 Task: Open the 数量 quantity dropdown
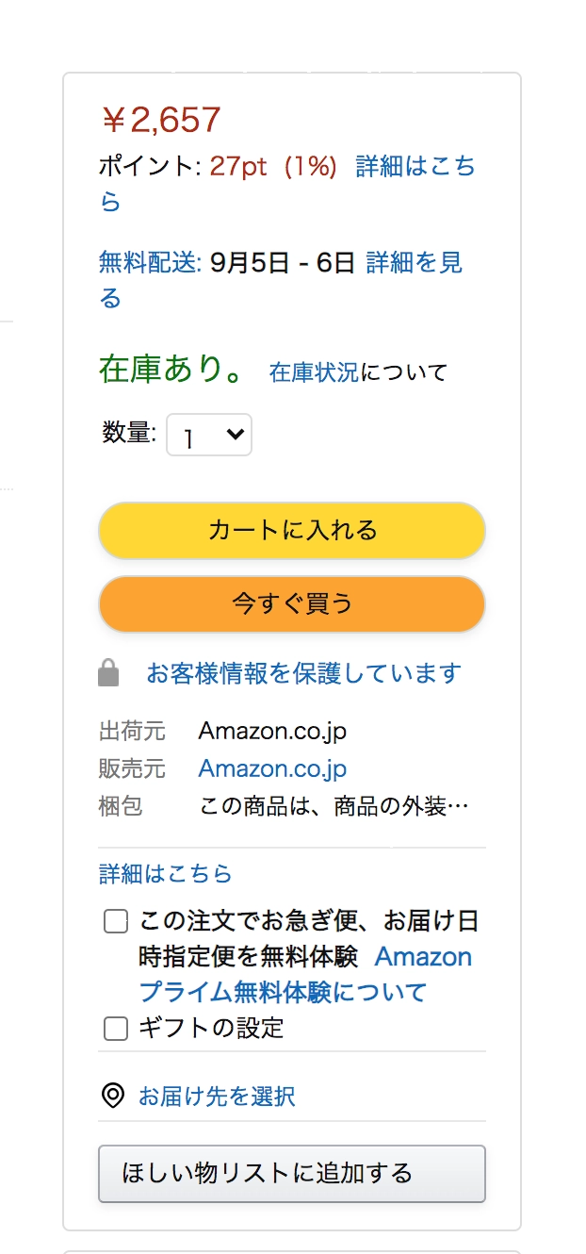click(x=209, y=436)
